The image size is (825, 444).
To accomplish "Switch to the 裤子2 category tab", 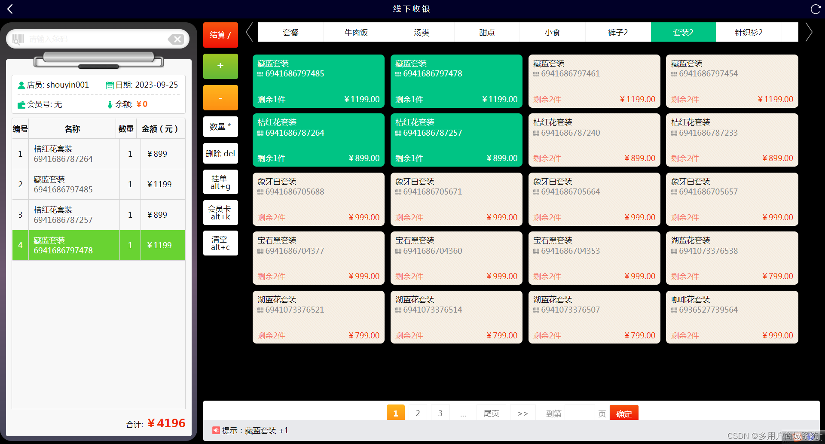I will pyautogui.click(x=618, y=32).
